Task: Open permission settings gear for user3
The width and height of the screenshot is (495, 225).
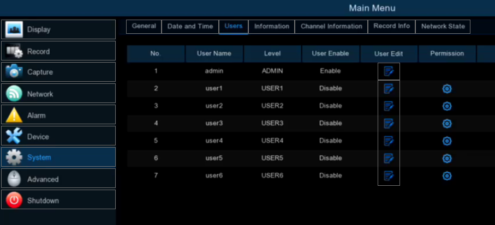Action: pyautogui.click(x=447, y=124)
